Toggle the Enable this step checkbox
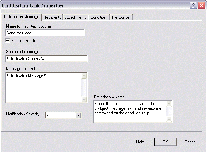 click(x=8, y=40)
